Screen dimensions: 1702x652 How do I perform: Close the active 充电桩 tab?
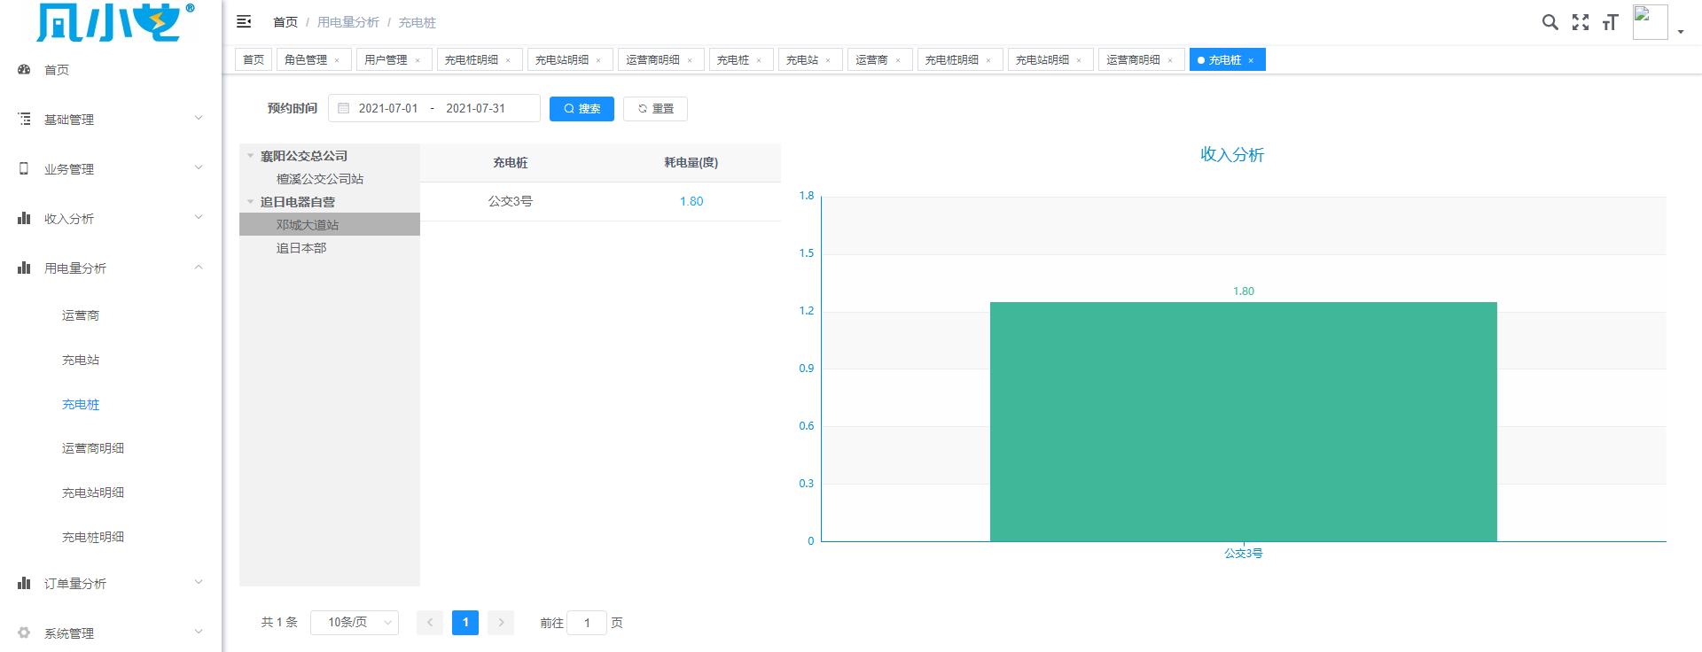click(x=1251, y=60)
